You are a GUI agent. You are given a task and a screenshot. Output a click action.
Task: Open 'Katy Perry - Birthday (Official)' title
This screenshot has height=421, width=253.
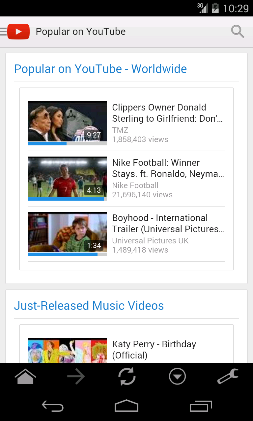click(154, 350)
